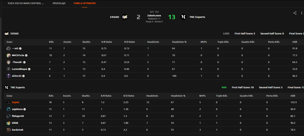Screen dimensions: 304x136
Task: Click Dejluk's K/D ratio value 2.25
Action: point(126,102)
